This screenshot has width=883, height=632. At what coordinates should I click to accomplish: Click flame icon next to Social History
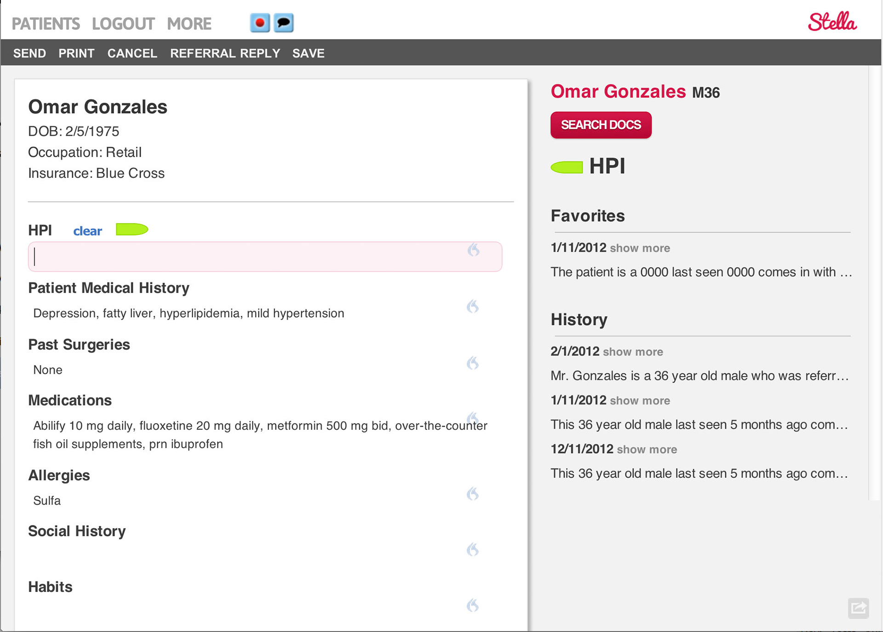(x=473, y=550)
